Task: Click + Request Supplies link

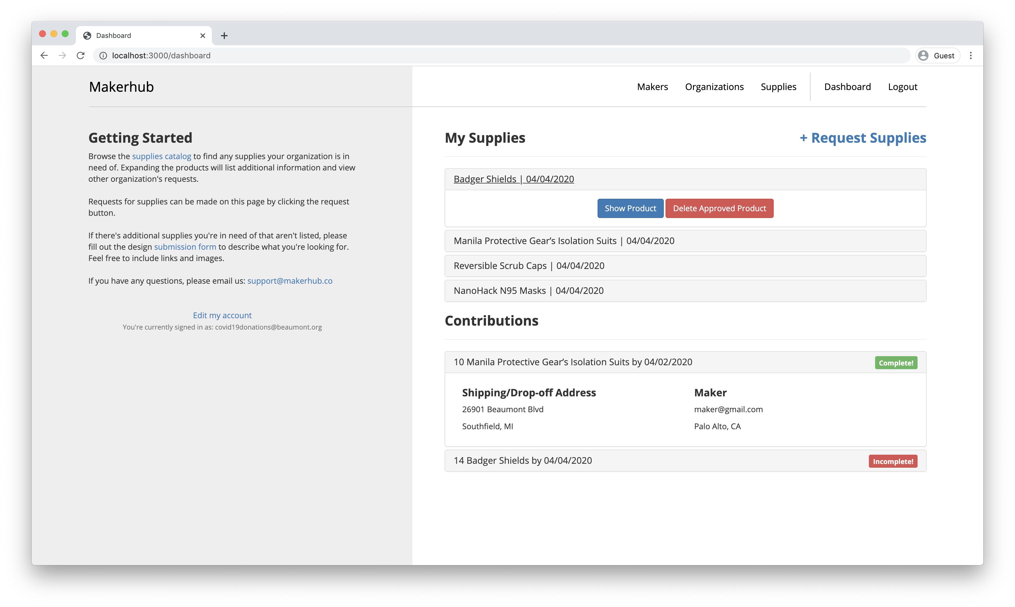Action: point(862,138)
